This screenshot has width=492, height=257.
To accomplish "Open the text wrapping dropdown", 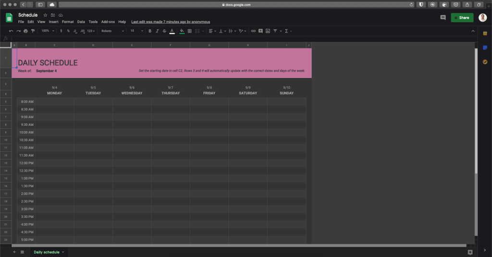I will coord(232,31).
